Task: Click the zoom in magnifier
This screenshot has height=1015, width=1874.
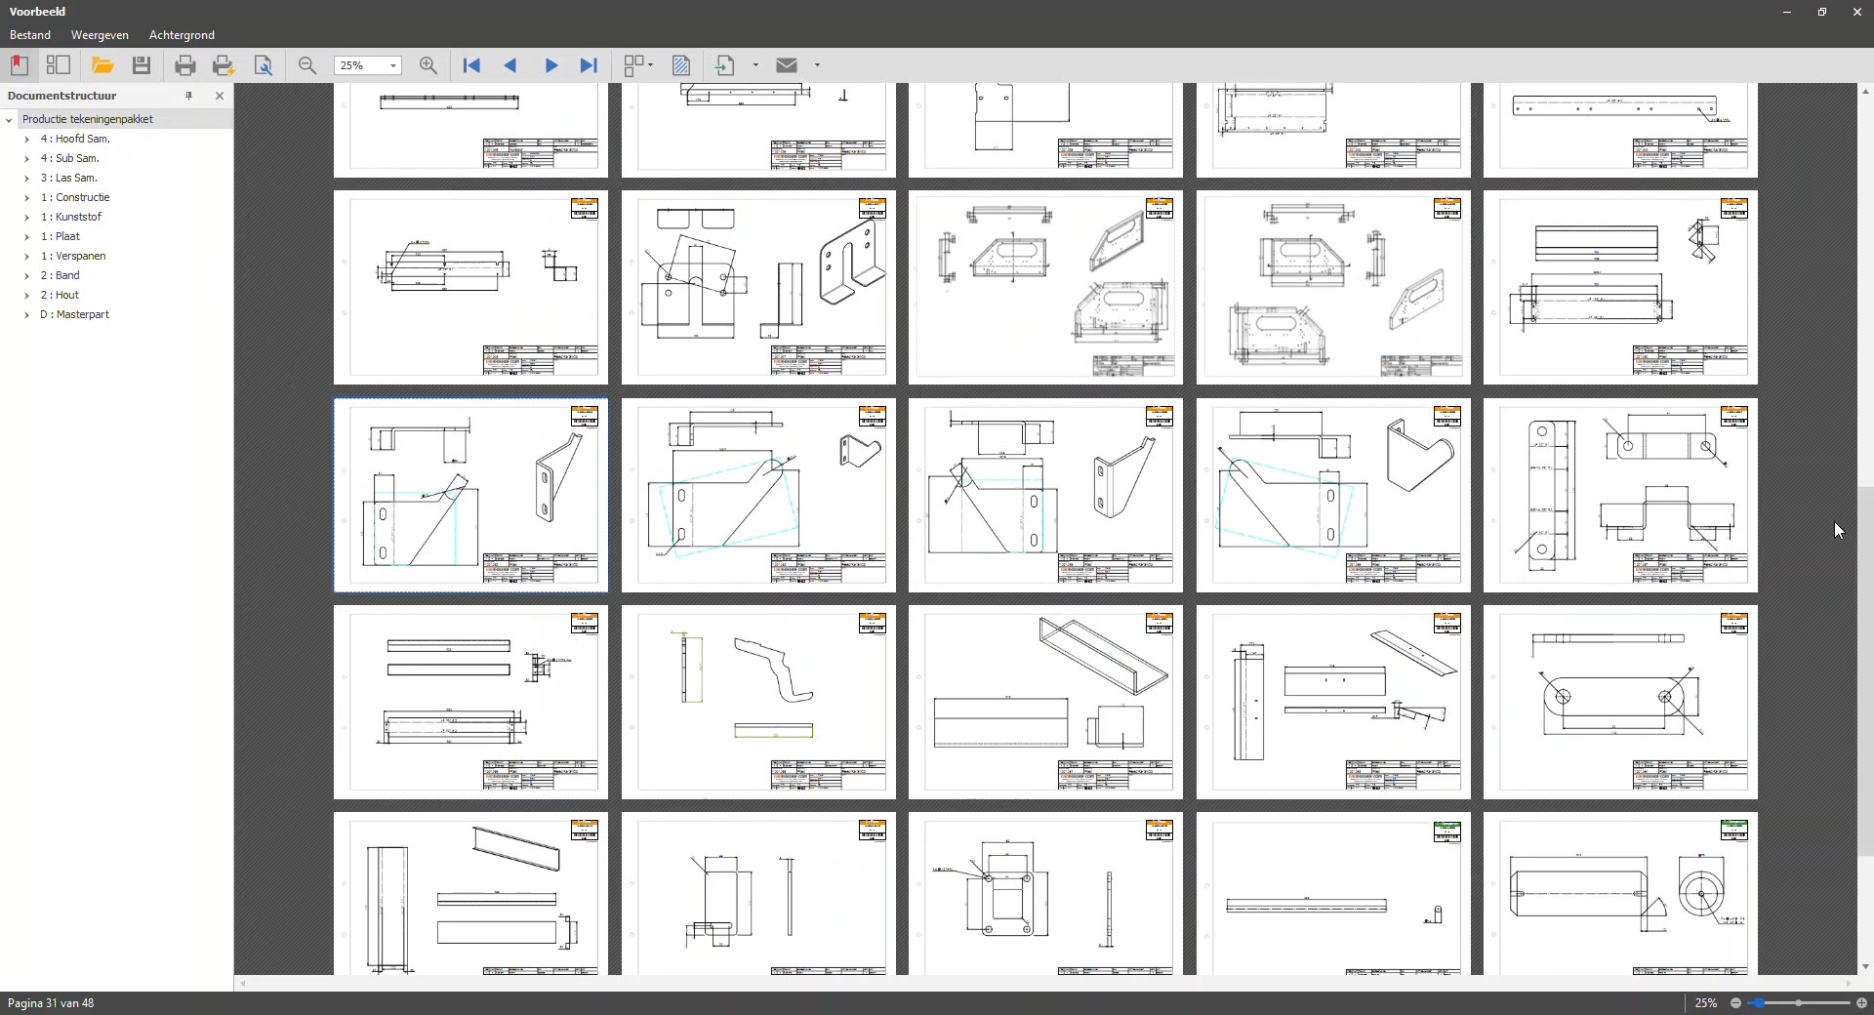Action: point(428,65)
